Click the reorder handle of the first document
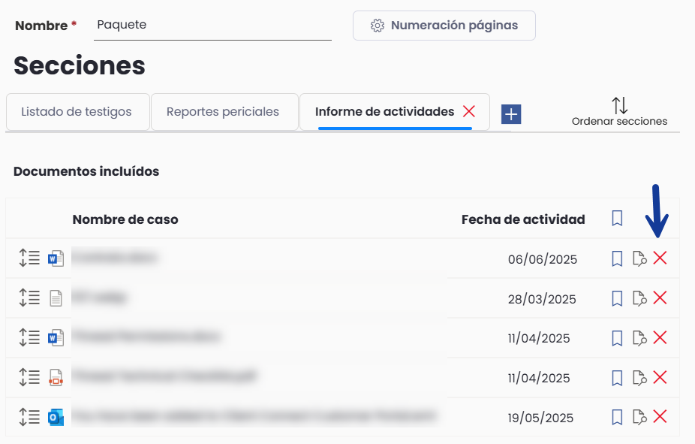This screenshot has height=444, width=695. [29, 258]
